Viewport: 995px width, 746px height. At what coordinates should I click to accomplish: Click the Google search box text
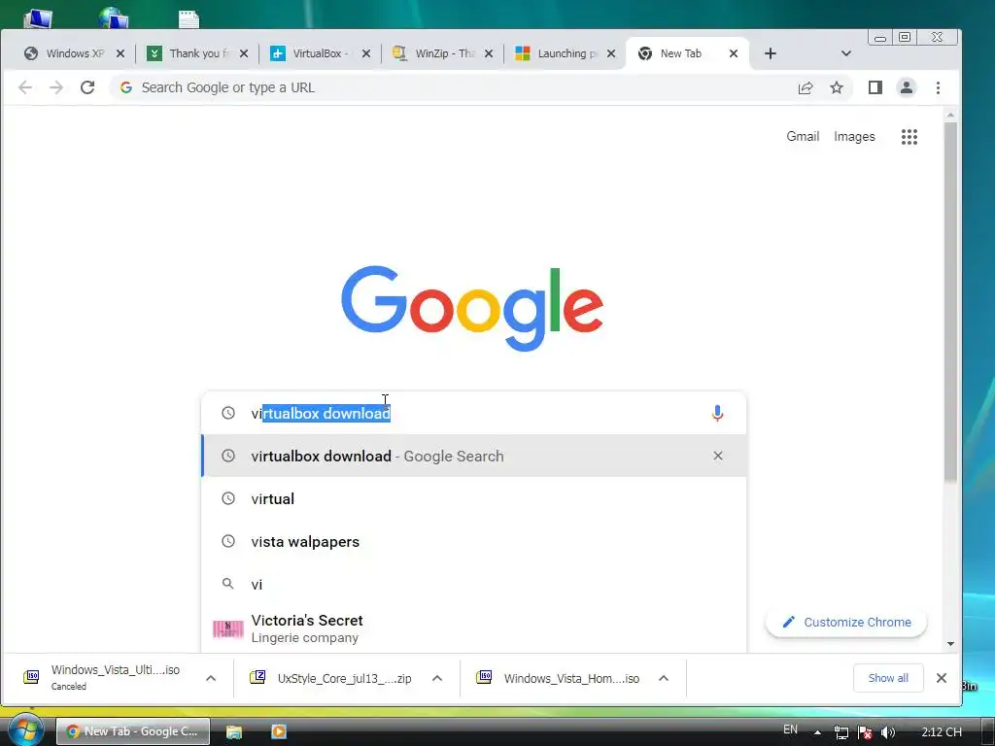[321, 414]
